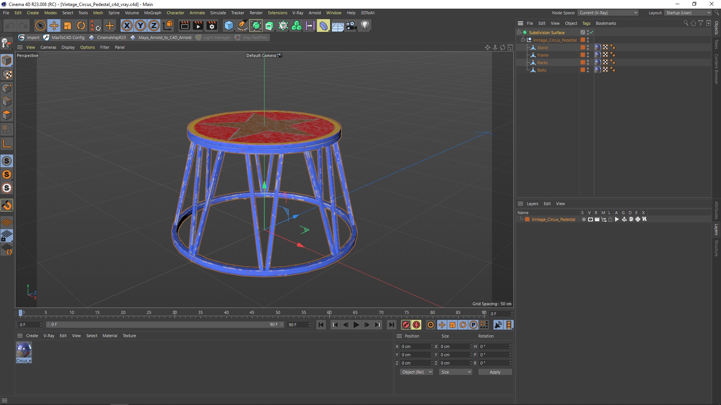Select the Live Selection tool
Image resolution: width=721 pixels, height=405 pixels.
click(40, 25)
